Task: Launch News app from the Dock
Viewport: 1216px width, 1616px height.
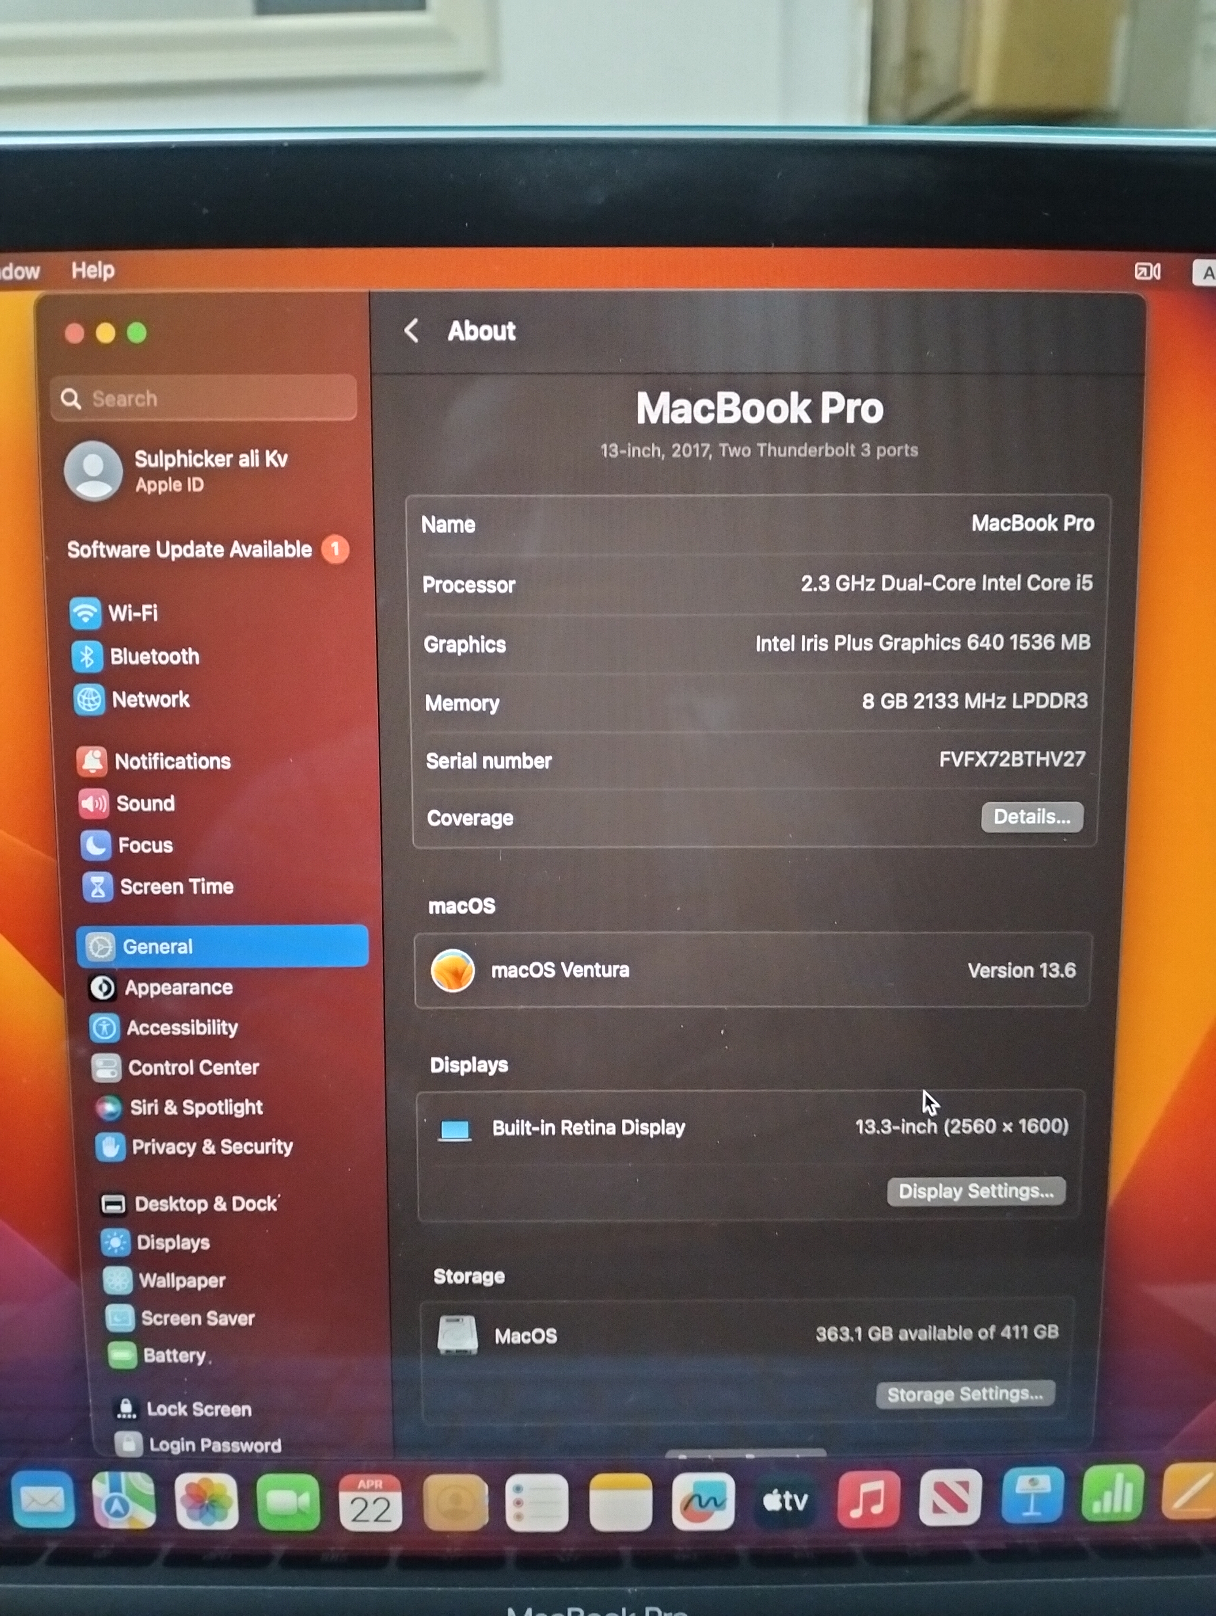Action: tap(950, 1498)
